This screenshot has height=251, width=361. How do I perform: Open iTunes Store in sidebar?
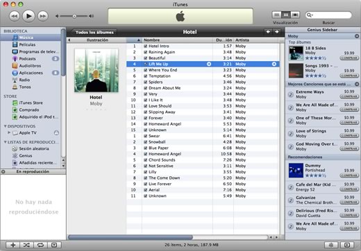[x=31, y=103]
